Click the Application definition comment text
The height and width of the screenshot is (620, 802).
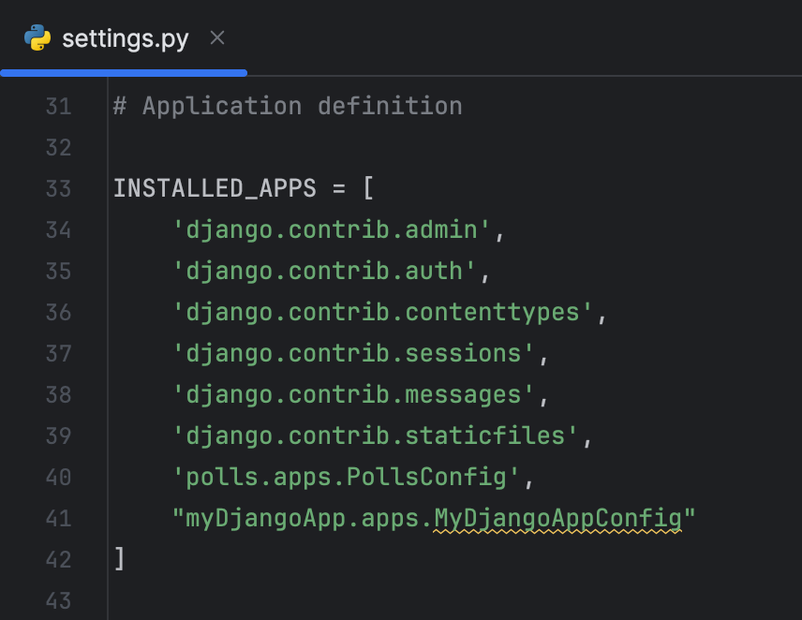(287, 105)
